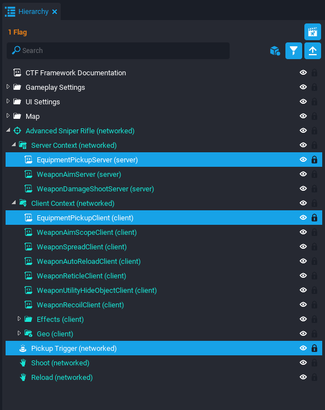
Task: Click the blue cube icon beside search
Action: 275,51
